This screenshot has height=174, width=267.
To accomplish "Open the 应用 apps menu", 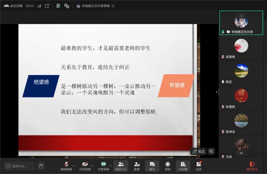I will pyautogui.click(x=199, y=166).
